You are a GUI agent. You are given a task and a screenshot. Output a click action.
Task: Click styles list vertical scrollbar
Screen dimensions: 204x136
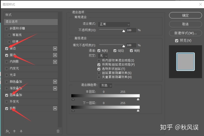coord(60,70)
